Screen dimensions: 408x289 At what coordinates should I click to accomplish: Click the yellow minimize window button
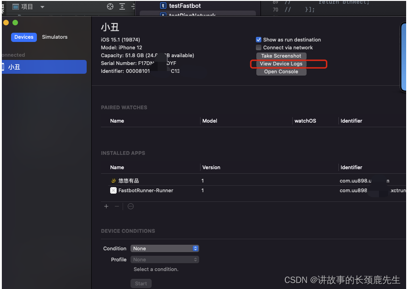pos(6,23)
